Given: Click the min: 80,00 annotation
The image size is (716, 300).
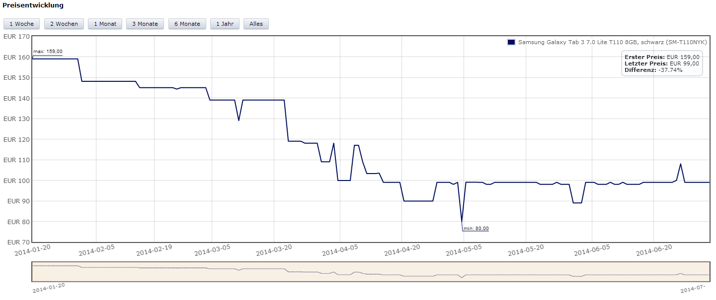Looking at the screenshot, I should pos(476,228).
